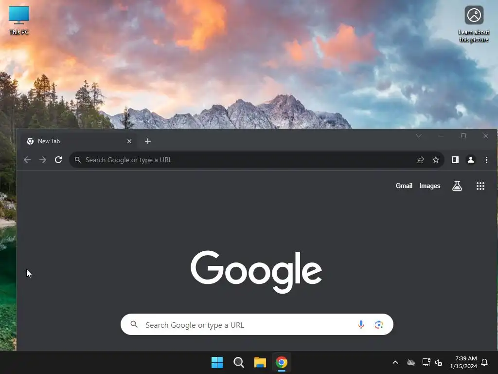The height and width of the screenshot is (374, 498).
Task: Click the magnifier in the address bar
Action: (77, 160)
